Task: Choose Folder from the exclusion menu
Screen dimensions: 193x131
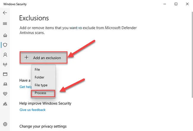Action: tap(39, 77)
